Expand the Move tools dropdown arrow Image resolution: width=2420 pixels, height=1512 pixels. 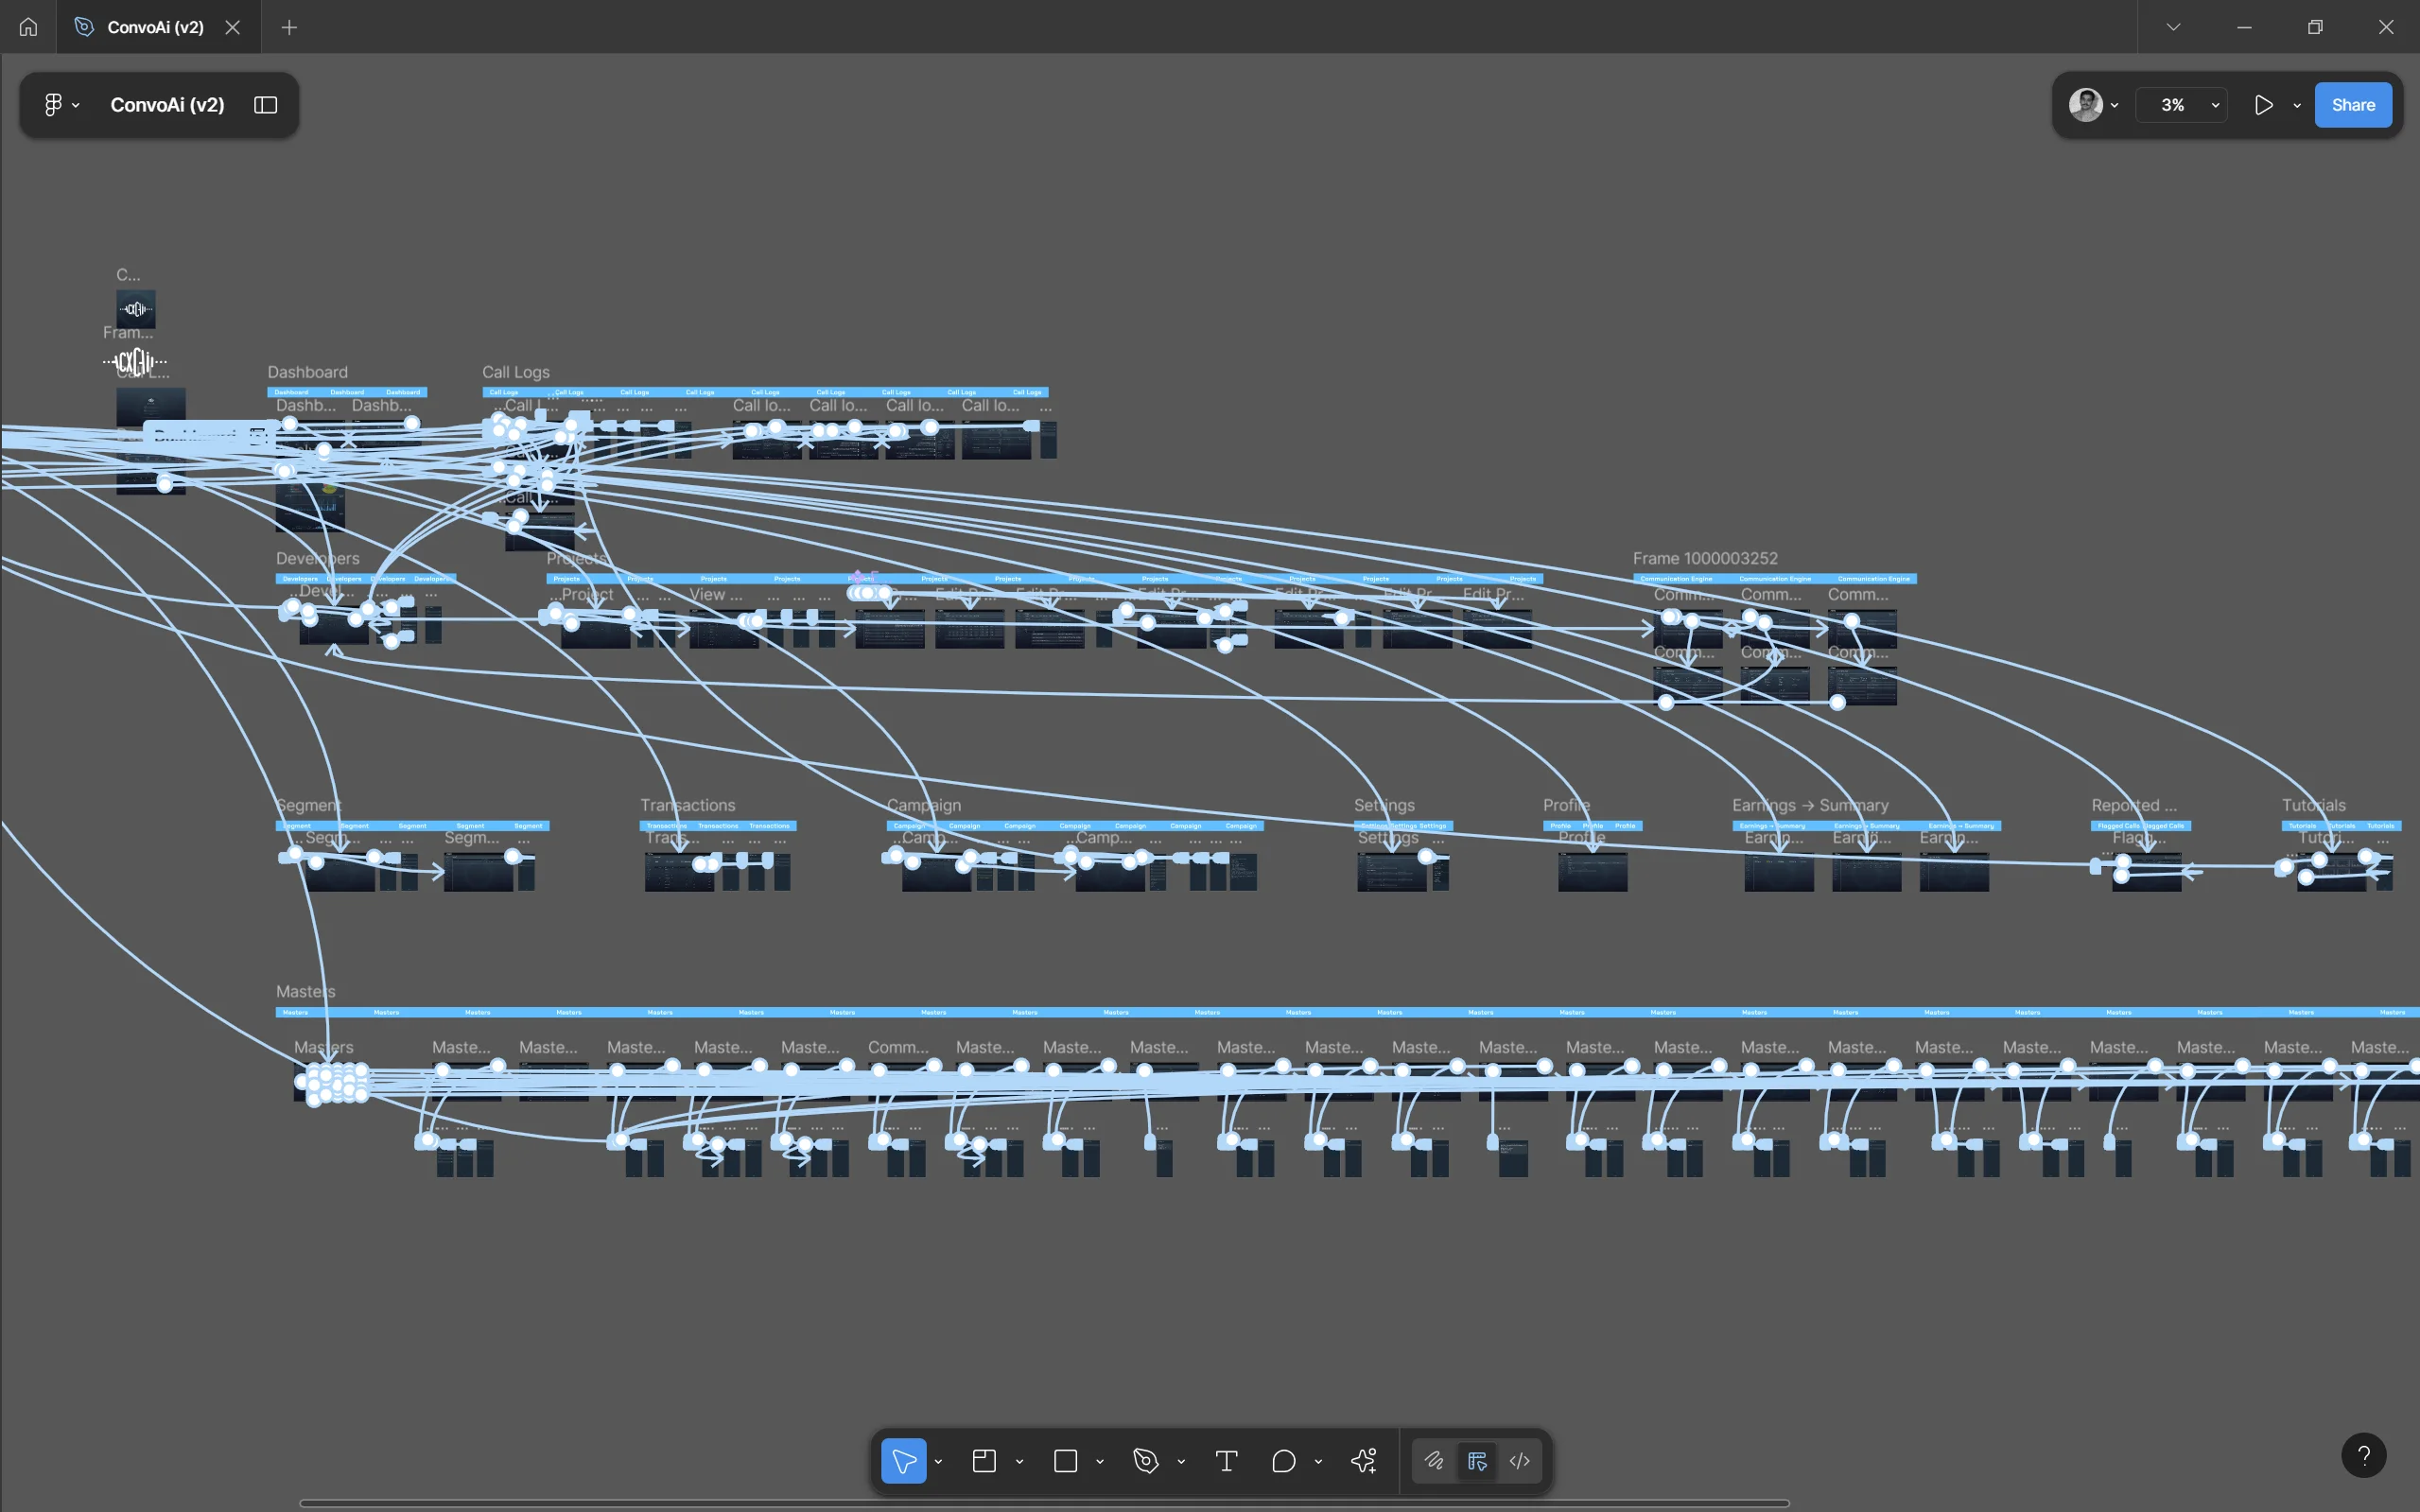click(938, 1461)
